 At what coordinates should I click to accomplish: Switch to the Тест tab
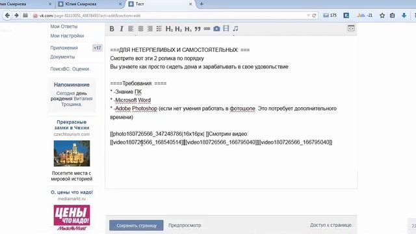coord(161,4)
